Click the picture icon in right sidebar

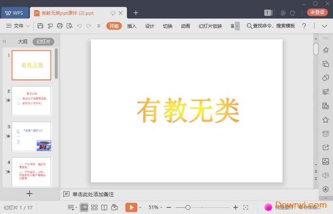[x=325, y=161]
